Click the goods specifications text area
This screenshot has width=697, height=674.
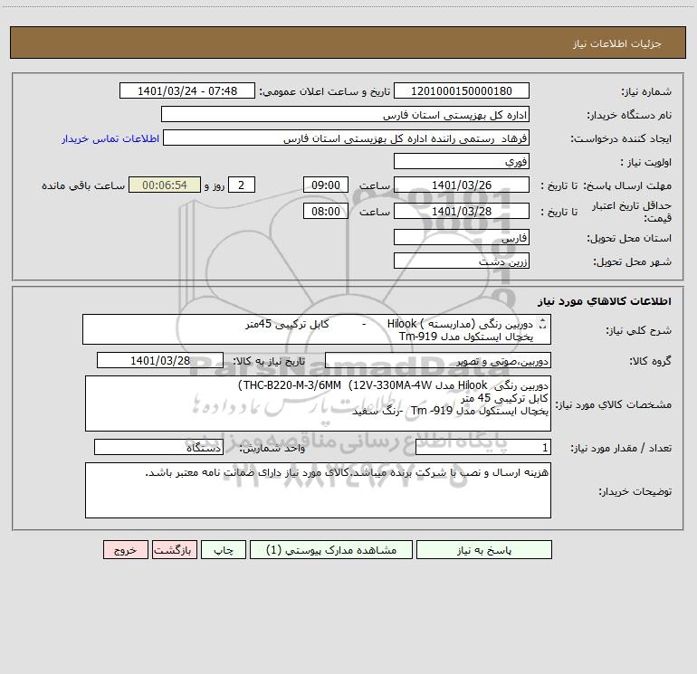(318, 403)
